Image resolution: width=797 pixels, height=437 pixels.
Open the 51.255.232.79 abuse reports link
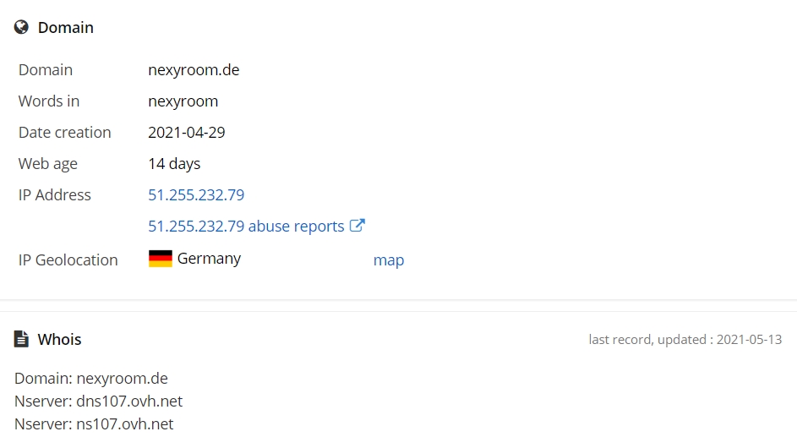(x=246, y=227)
